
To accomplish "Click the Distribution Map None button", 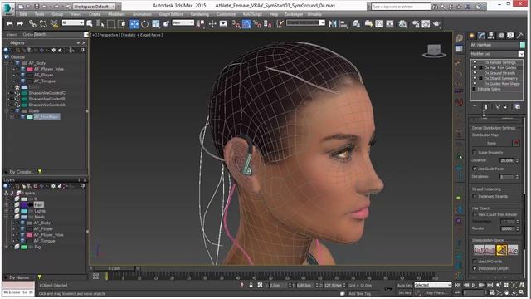I will coord(492,143).
